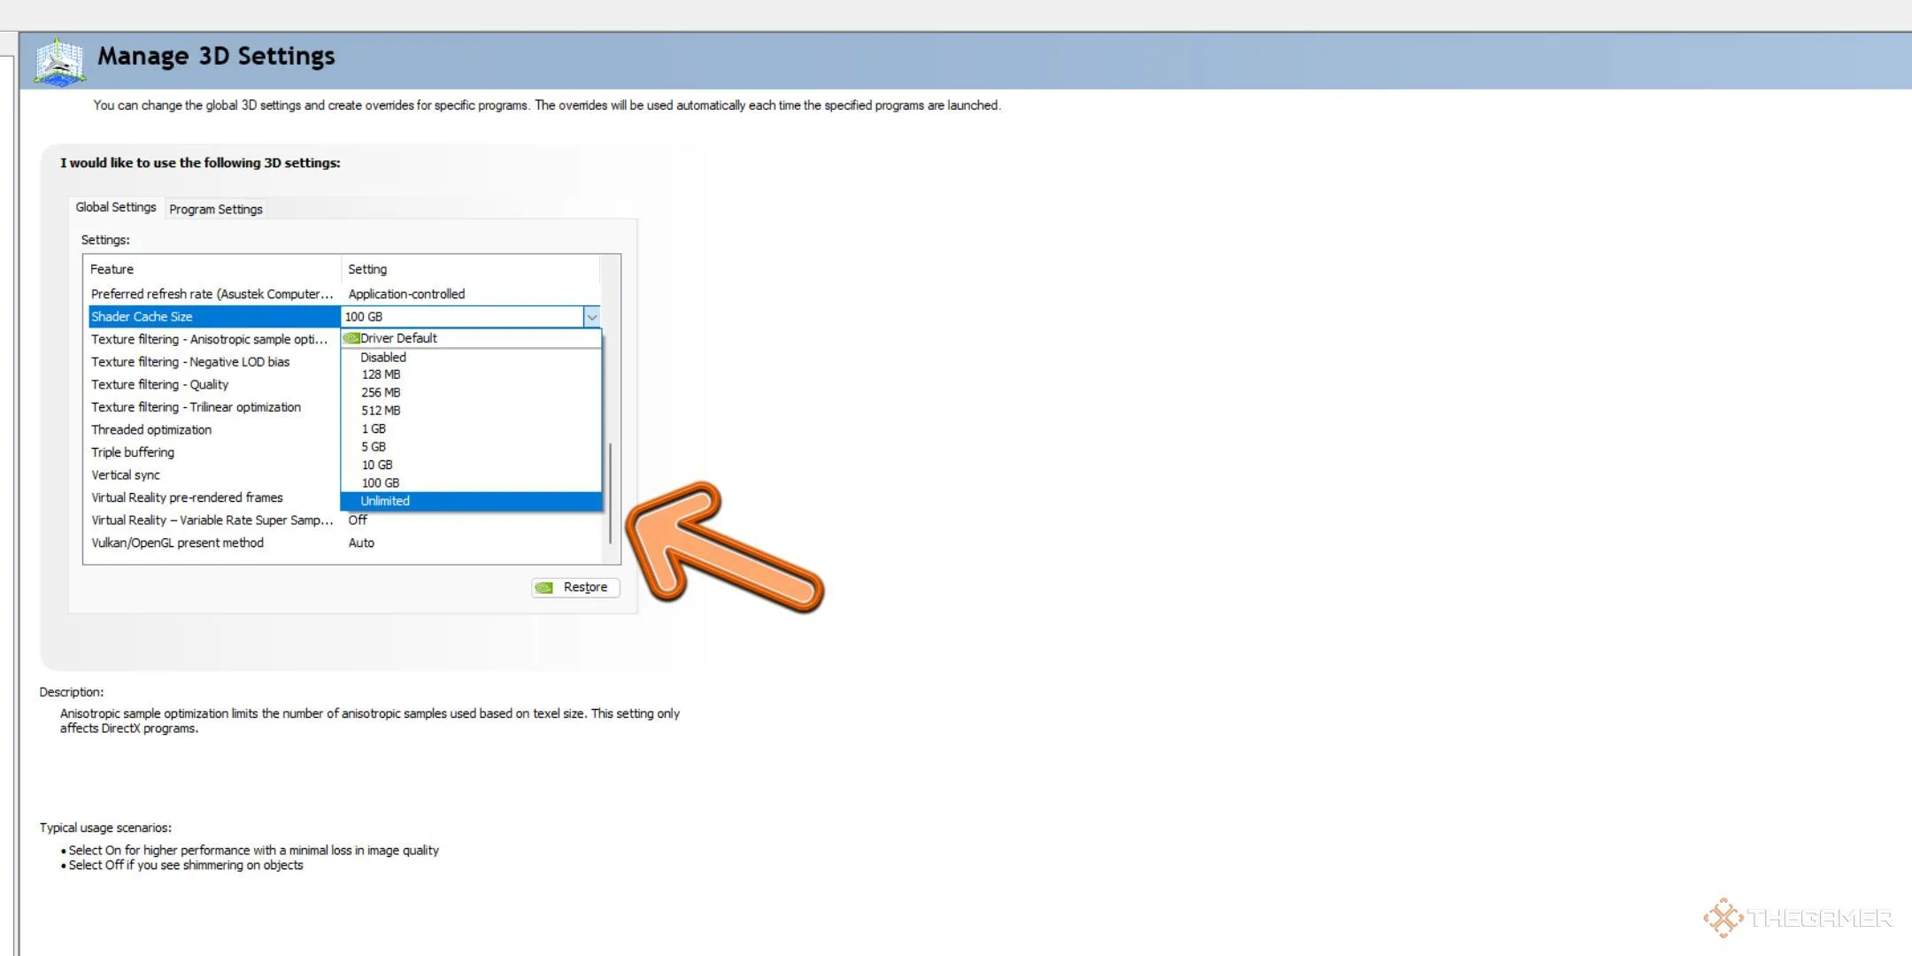Select 10 GB cache size option

point(471,465)
